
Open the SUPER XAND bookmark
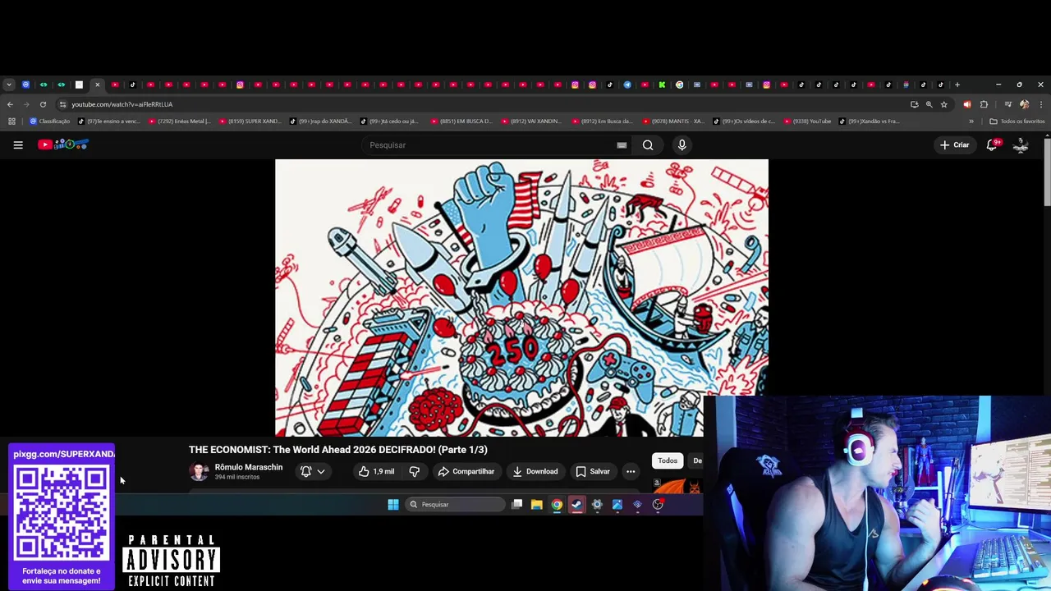[250, 121]
